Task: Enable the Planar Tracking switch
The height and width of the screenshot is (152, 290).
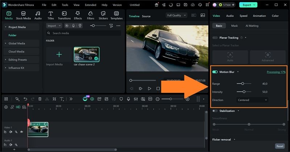Action: point(215,38)
